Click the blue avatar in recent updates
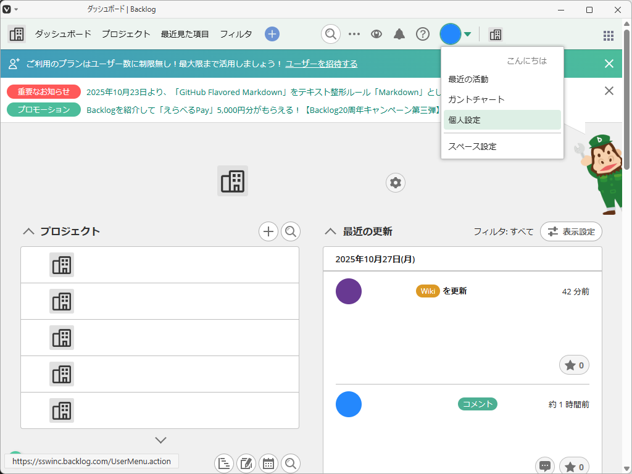The width and height of the screenshot is (632, 474). click(349, 404)
